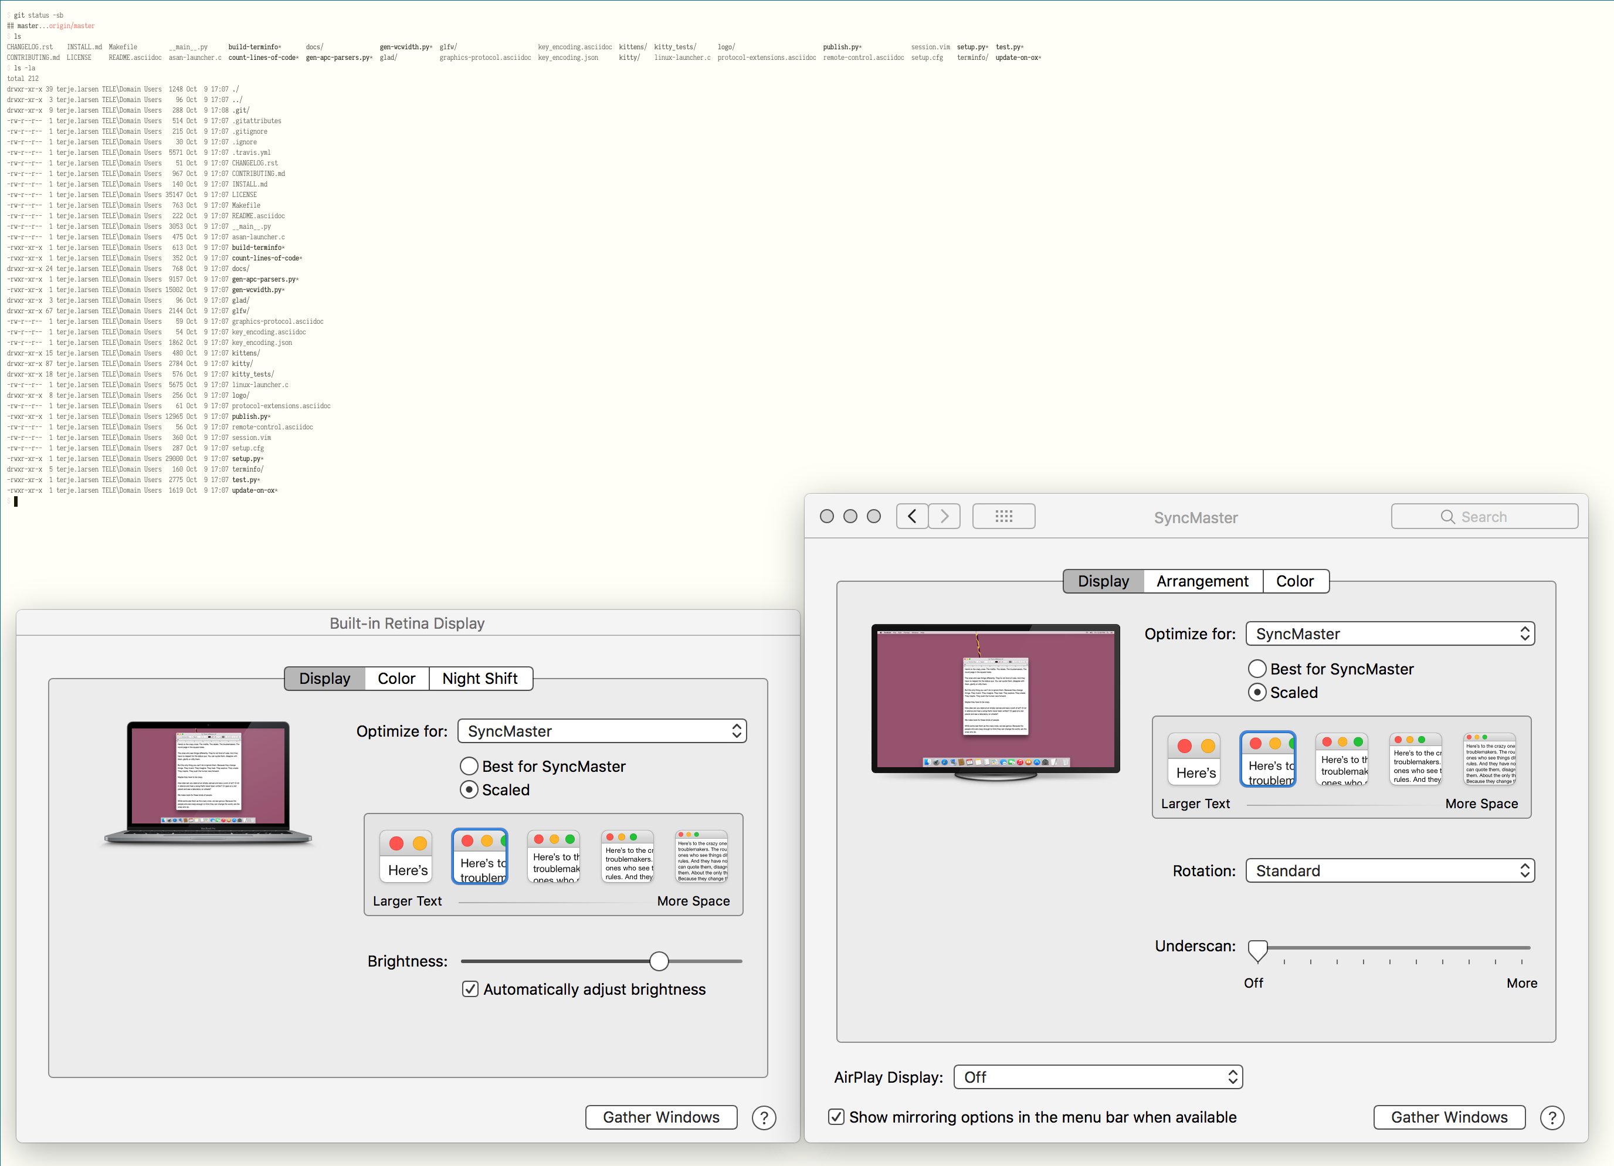Click the external SyncMaster monitor preview image
The height and width of the screenshot is (1166, 1614).
[996, 697]
